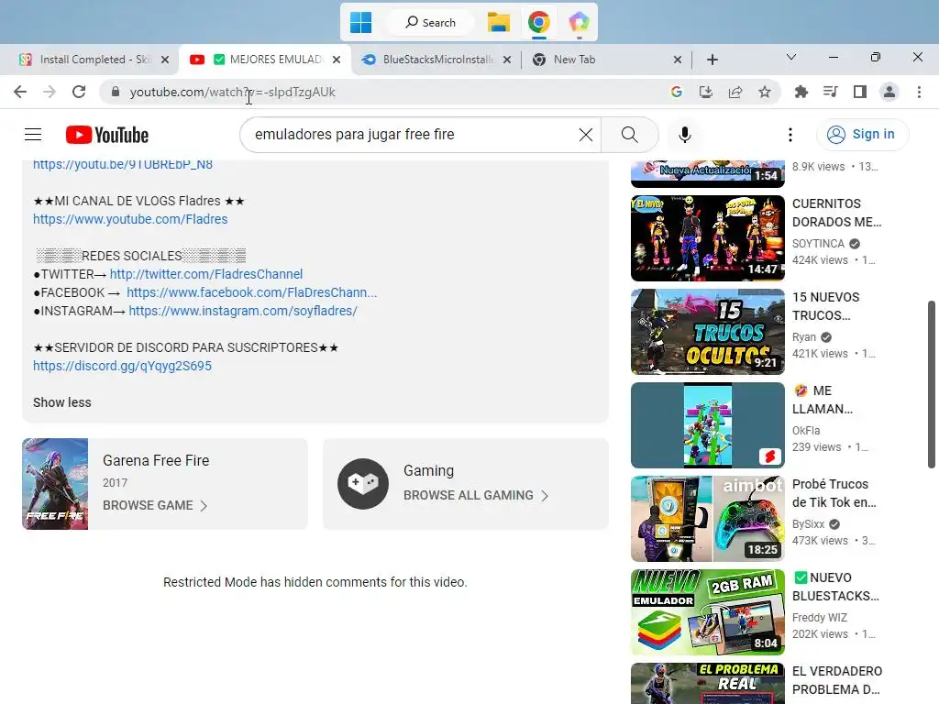Reload the current page

[79, 92]
